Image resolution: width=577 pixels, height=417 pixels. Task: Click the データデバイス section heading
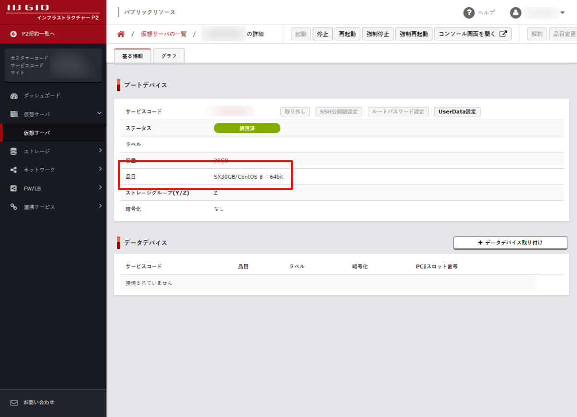pos(146,243)
